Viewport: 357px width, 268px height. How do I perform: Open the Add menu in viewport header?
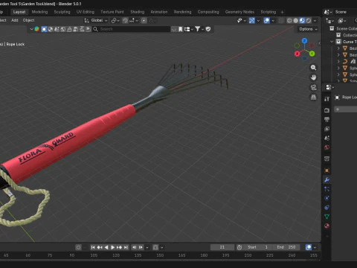[x=15, y=20]
